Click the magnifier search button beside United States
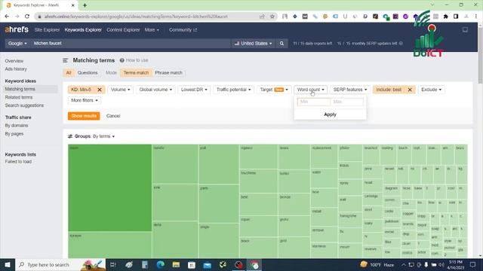This screenshot has width=483, height=271. tap(281, 44)
